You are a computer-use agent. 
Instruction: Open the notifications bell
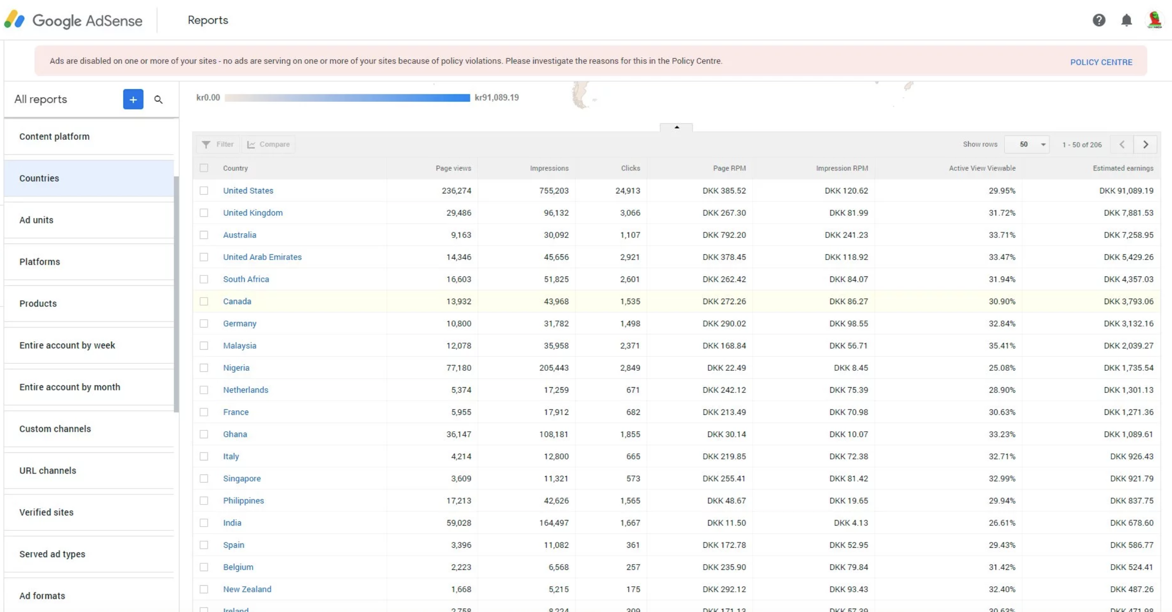click(1126, 20)
